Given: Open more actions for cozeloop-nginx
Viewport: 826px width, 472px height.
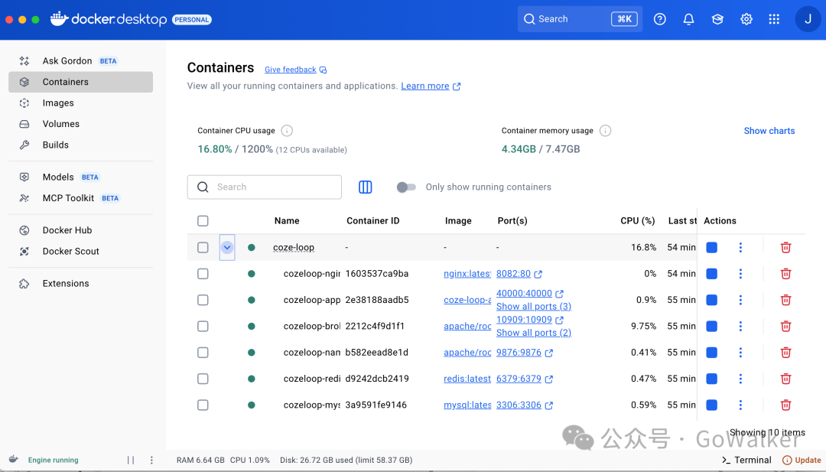Looking at the screenshot, I should 740,274.
